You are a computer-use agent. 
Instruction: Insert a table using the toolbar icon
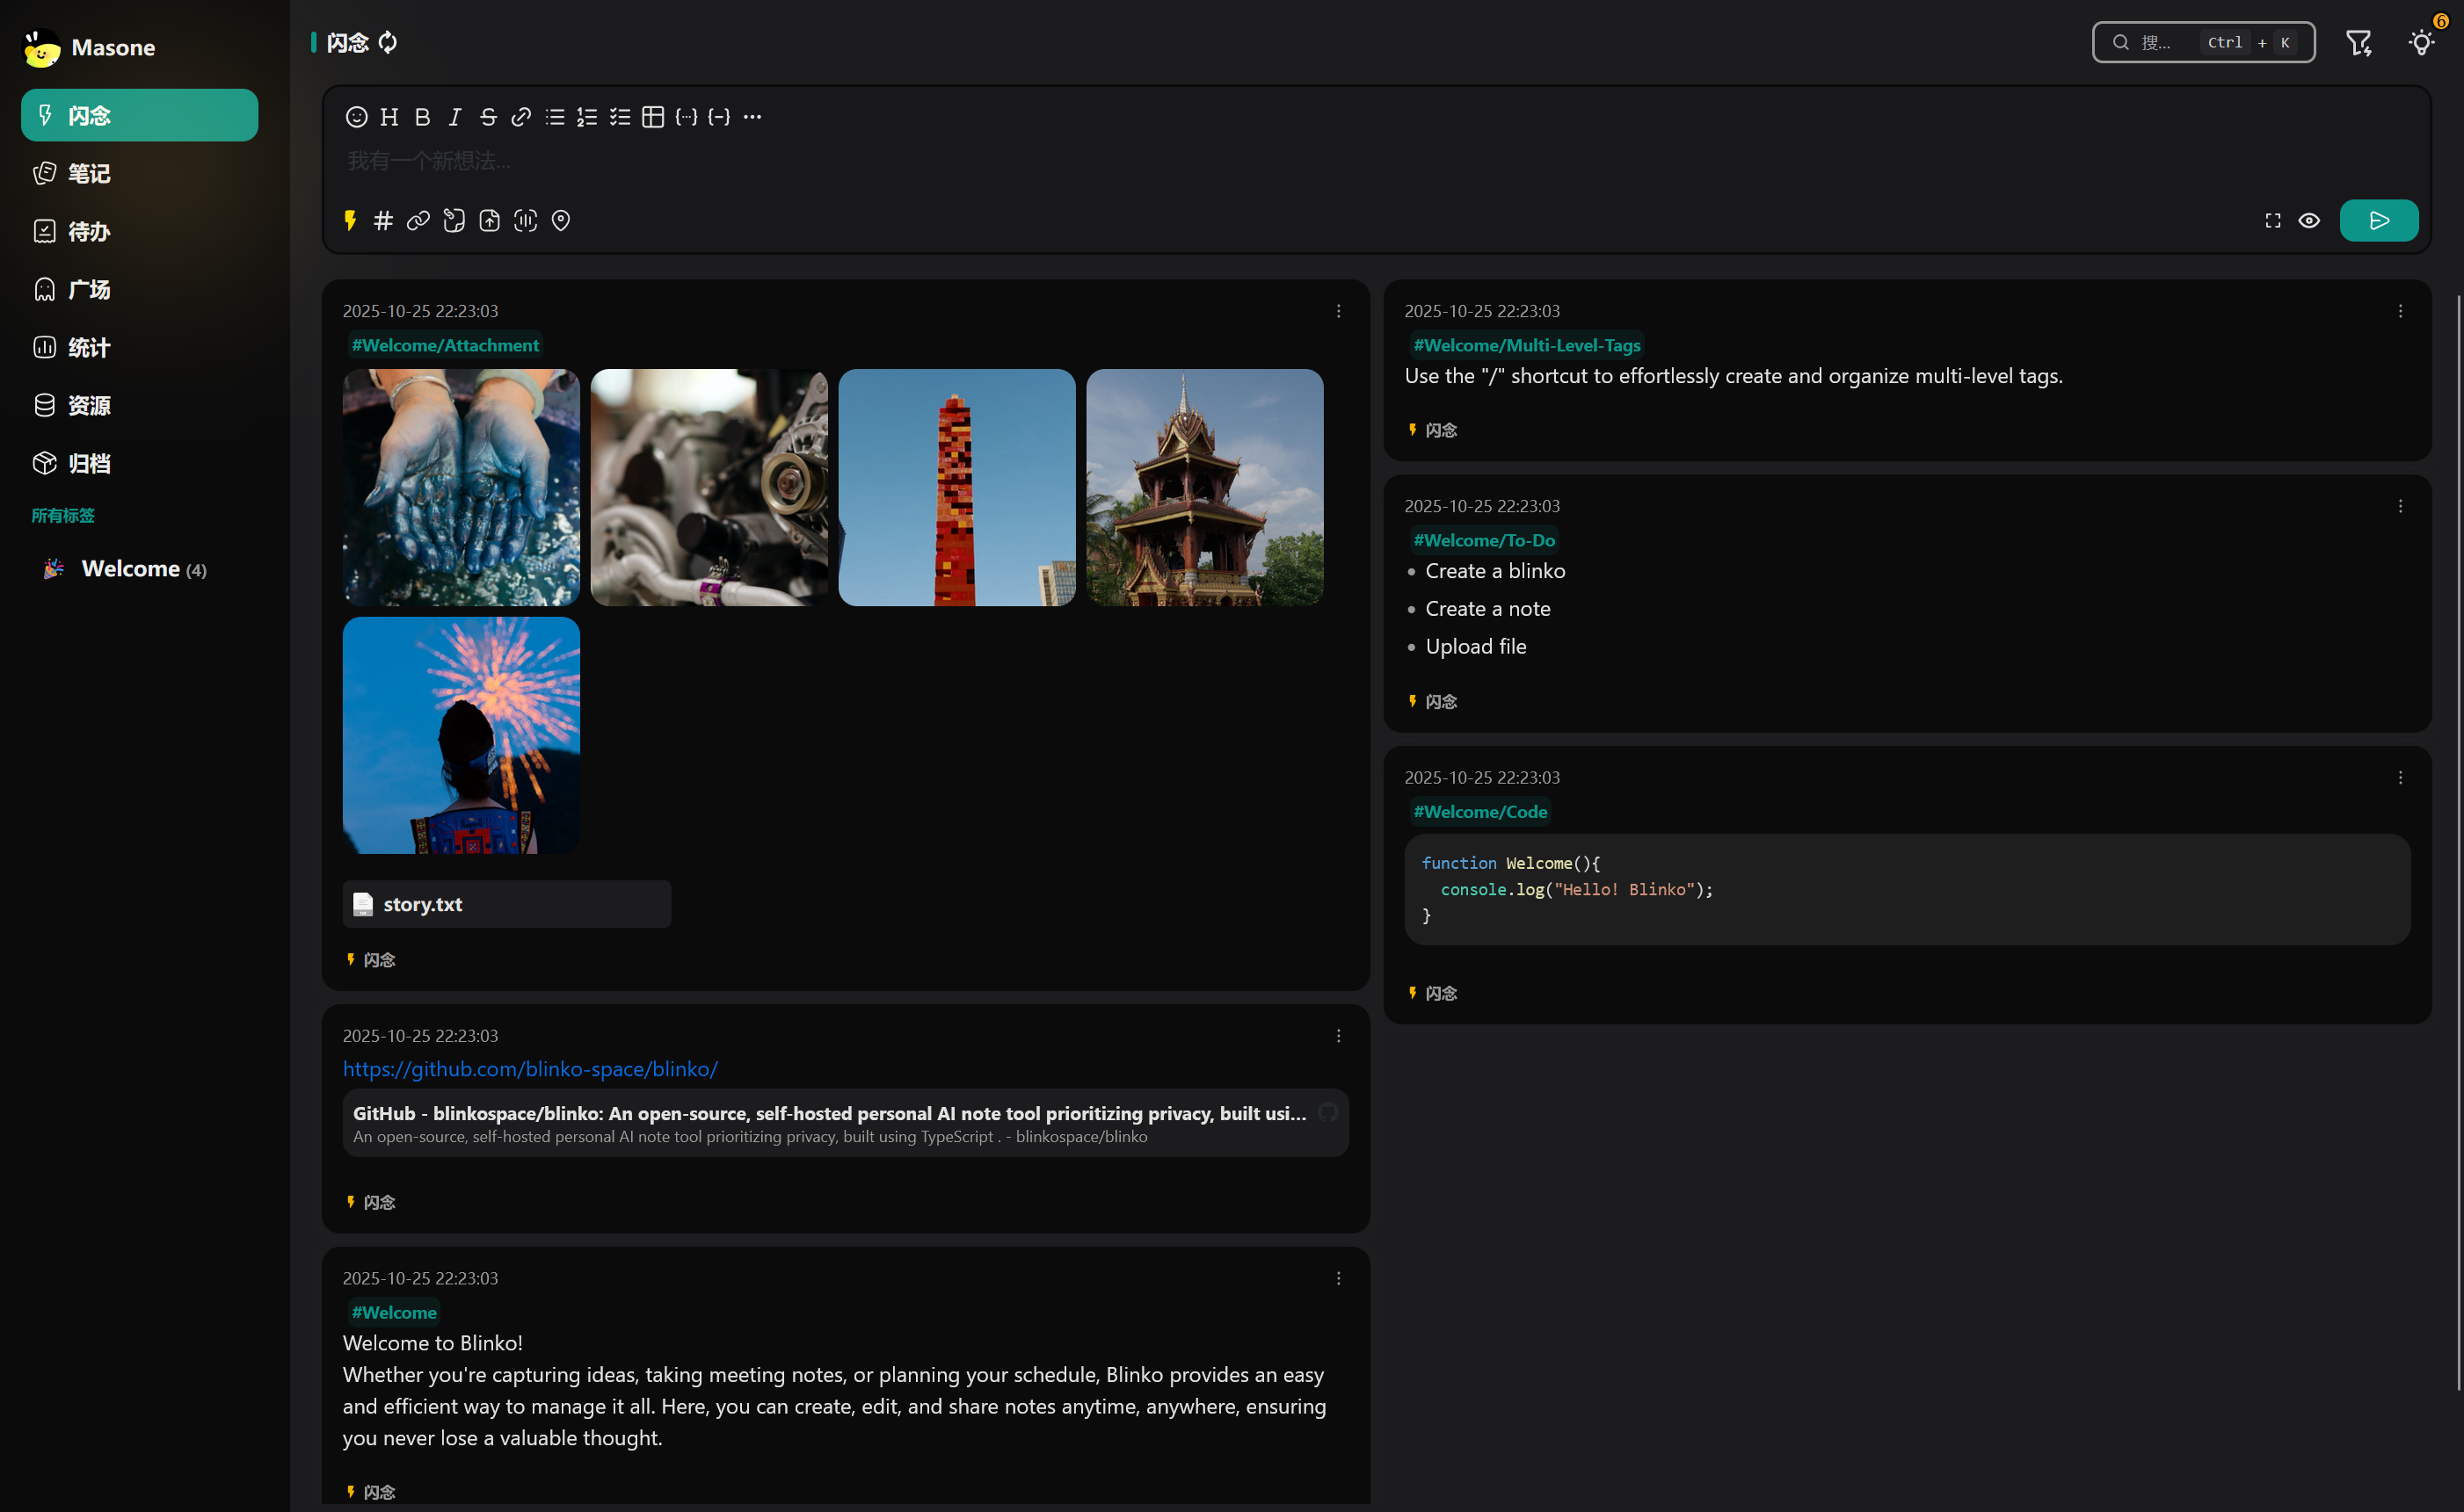[652, 117]
